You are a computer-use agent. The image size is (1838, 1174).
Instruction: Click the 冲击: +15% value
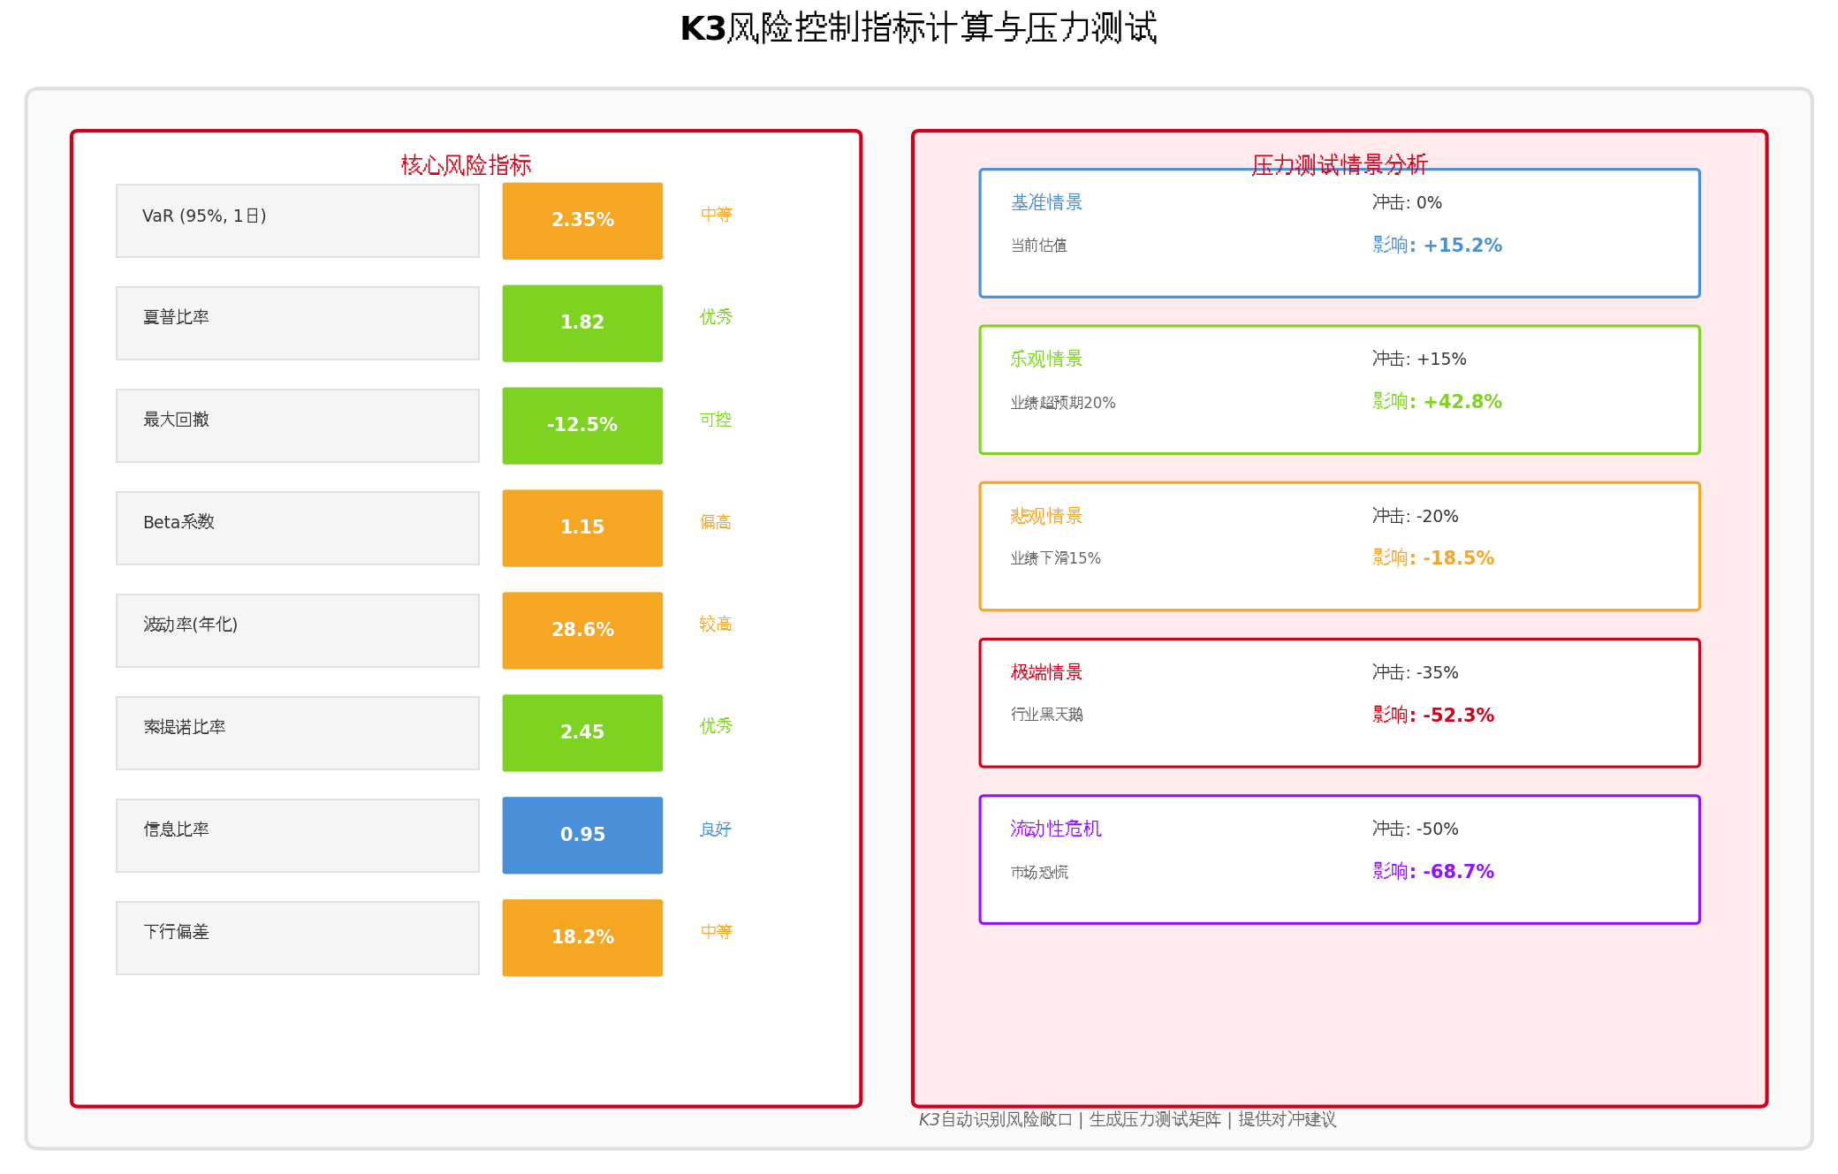(1419, 359)
